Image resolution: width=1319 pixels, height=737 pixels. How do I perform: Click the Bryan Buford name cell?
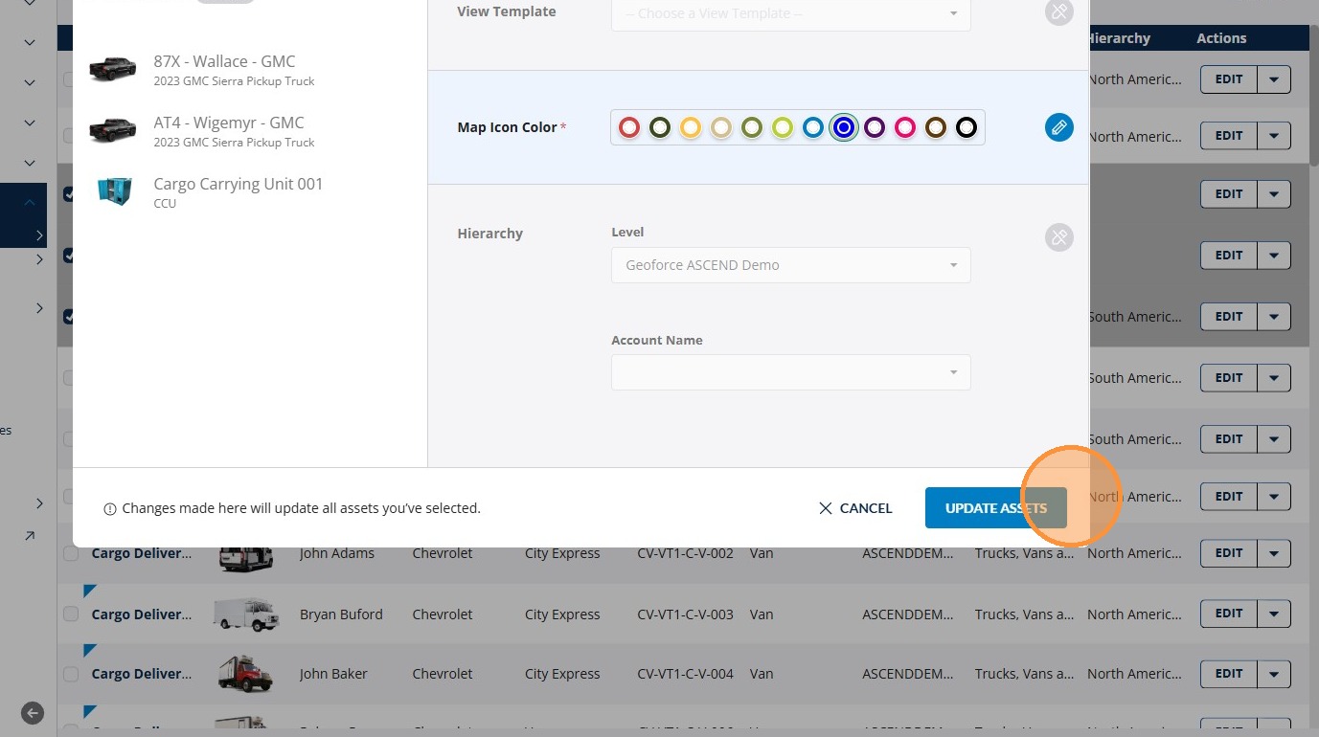[x=341, y=614]
